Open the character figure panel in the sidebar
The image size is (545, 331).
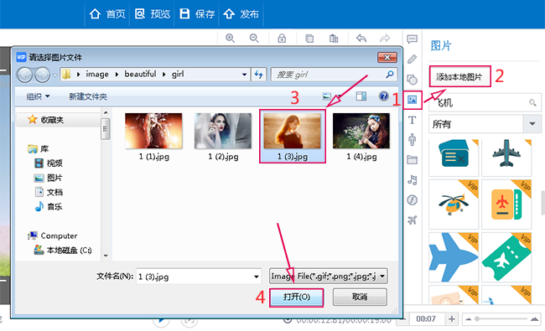(x=413, y=140)
